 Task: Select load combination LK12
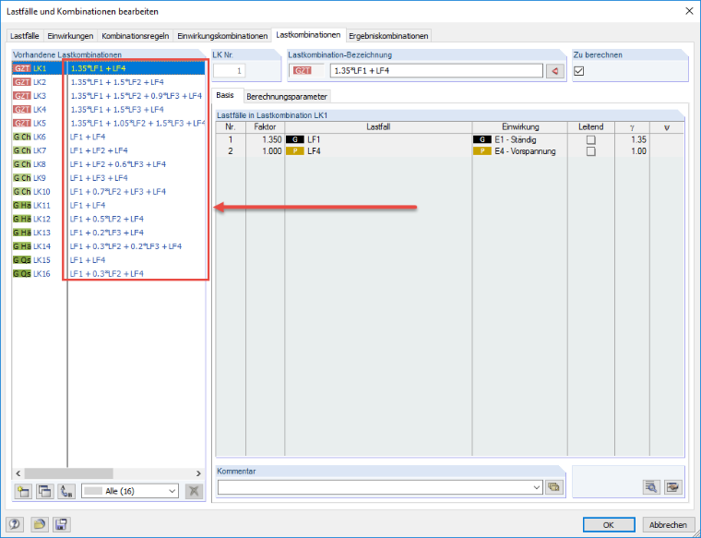pyautogui.click(x=109, y=219)
